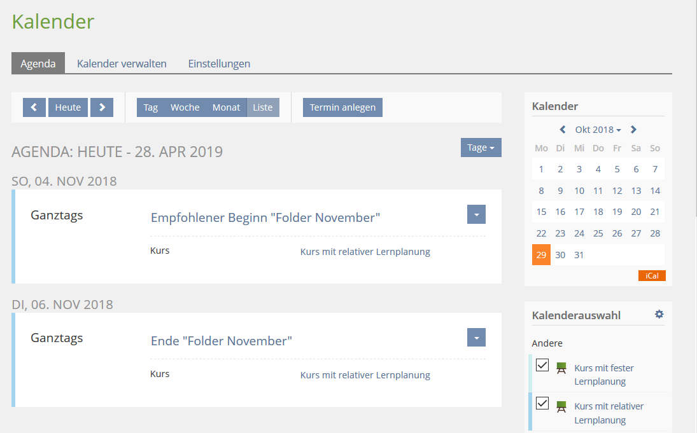Click course icon for Kurs mit relativer Lernplanung

(x=561, y=406)
